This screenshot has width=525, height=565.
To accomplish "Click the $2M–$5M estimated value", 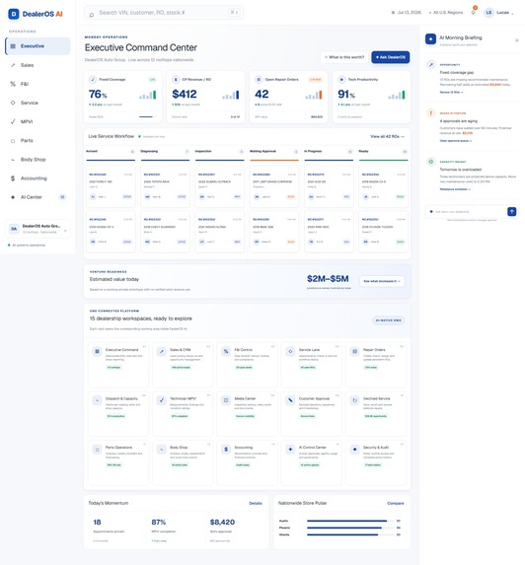I will [328, 278].
